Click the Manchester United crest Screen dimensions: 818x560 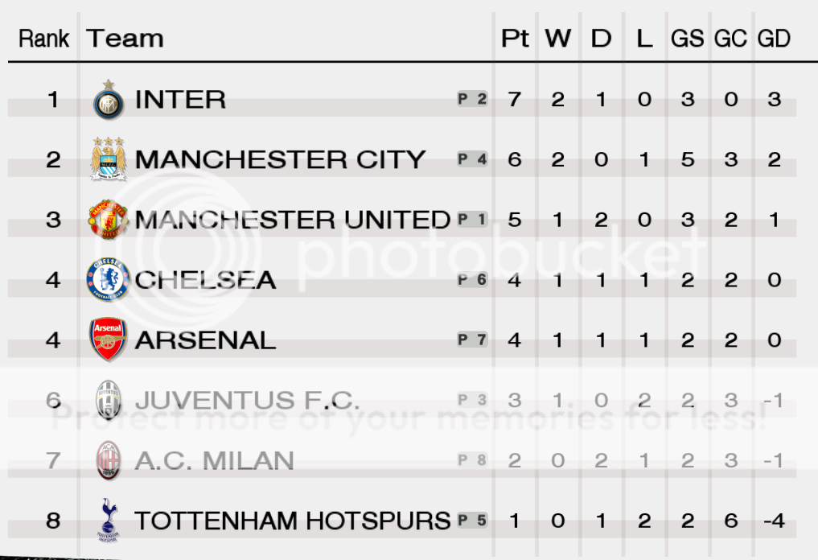(108, 220)
